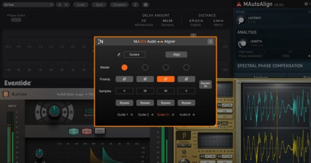The width and height of the screenshot is (311, 163).
Task: Disable the highlighted polarity invert on third channel
Action: click(166, 79)
